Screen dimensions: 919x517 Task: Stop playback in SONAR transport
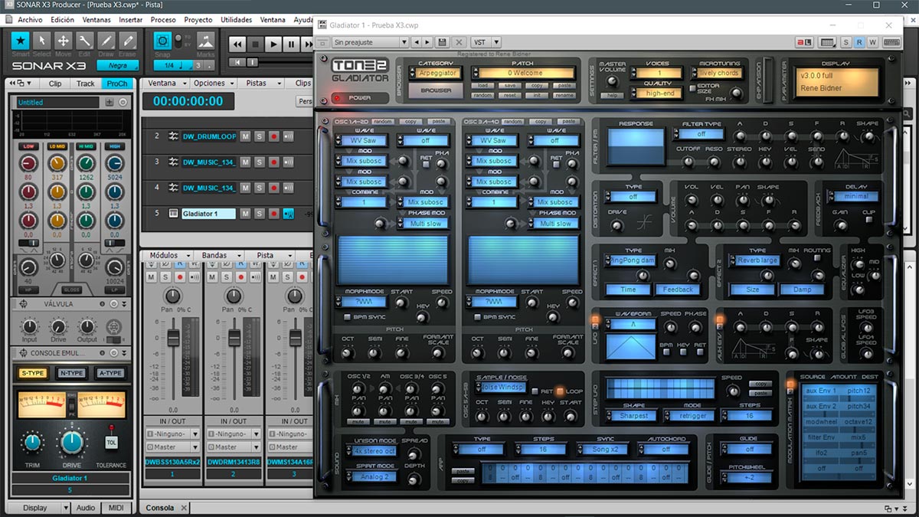click(255, 44)
